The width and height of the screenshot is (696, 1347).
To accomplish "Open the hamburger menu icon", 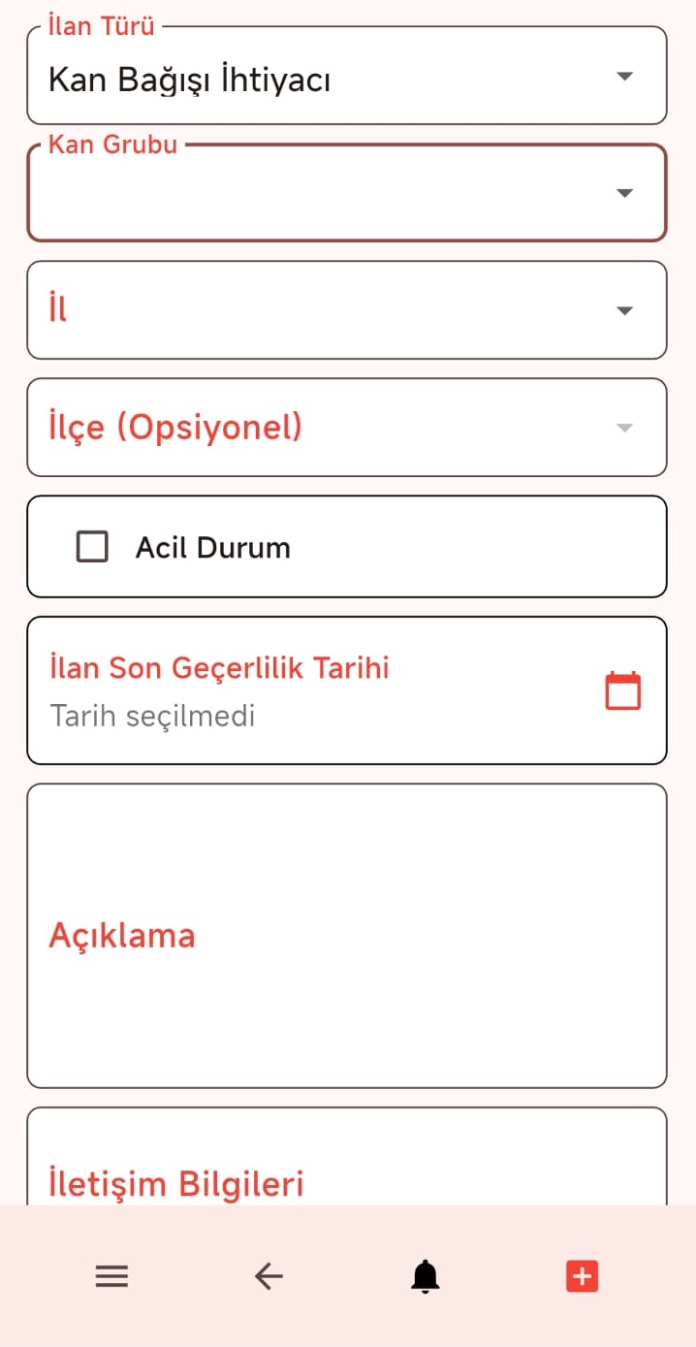I will click(112, 1276).
